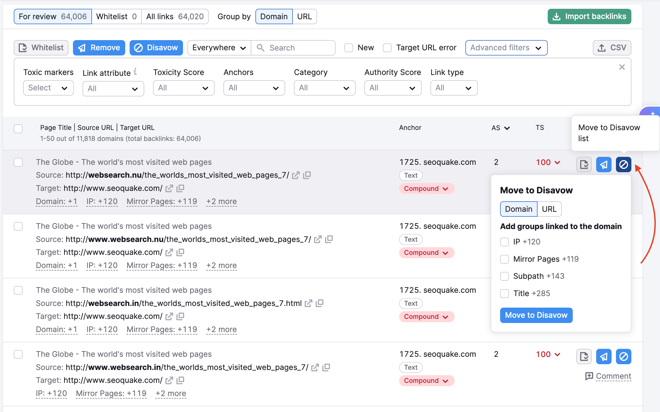Tick the select-all checkbox in table header
The width and height of the screenshot is (660, 412).
point(18,129)
